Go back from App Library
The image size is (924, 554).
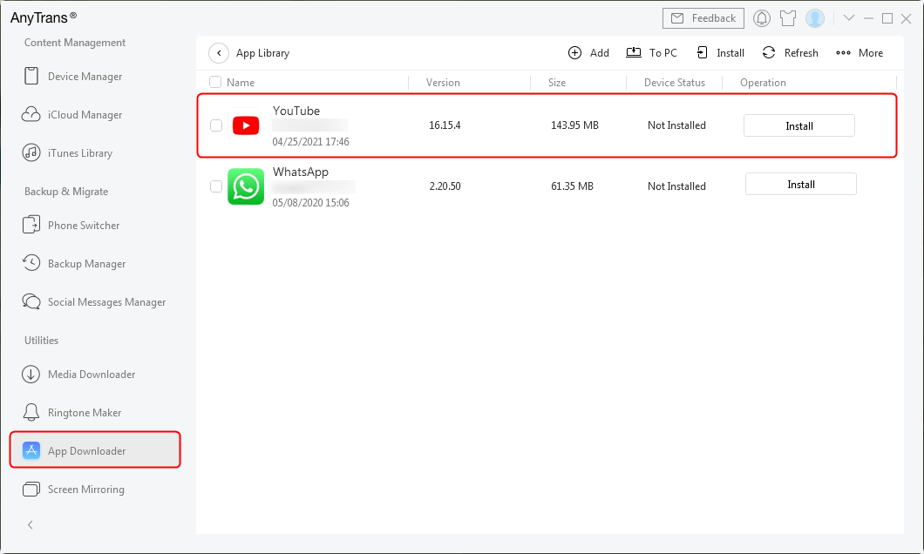point(219,53)
